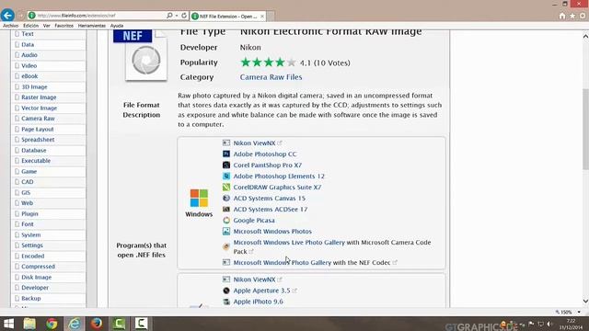Click the Nikon ViewNX icon under Windows
Screen dimensions: 589x331
coord(226,143)
